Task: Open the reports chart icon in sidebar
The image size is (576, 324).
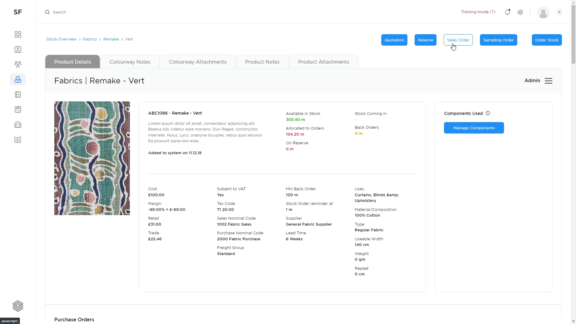Action: pyautogui.click(x=18, y=139)
